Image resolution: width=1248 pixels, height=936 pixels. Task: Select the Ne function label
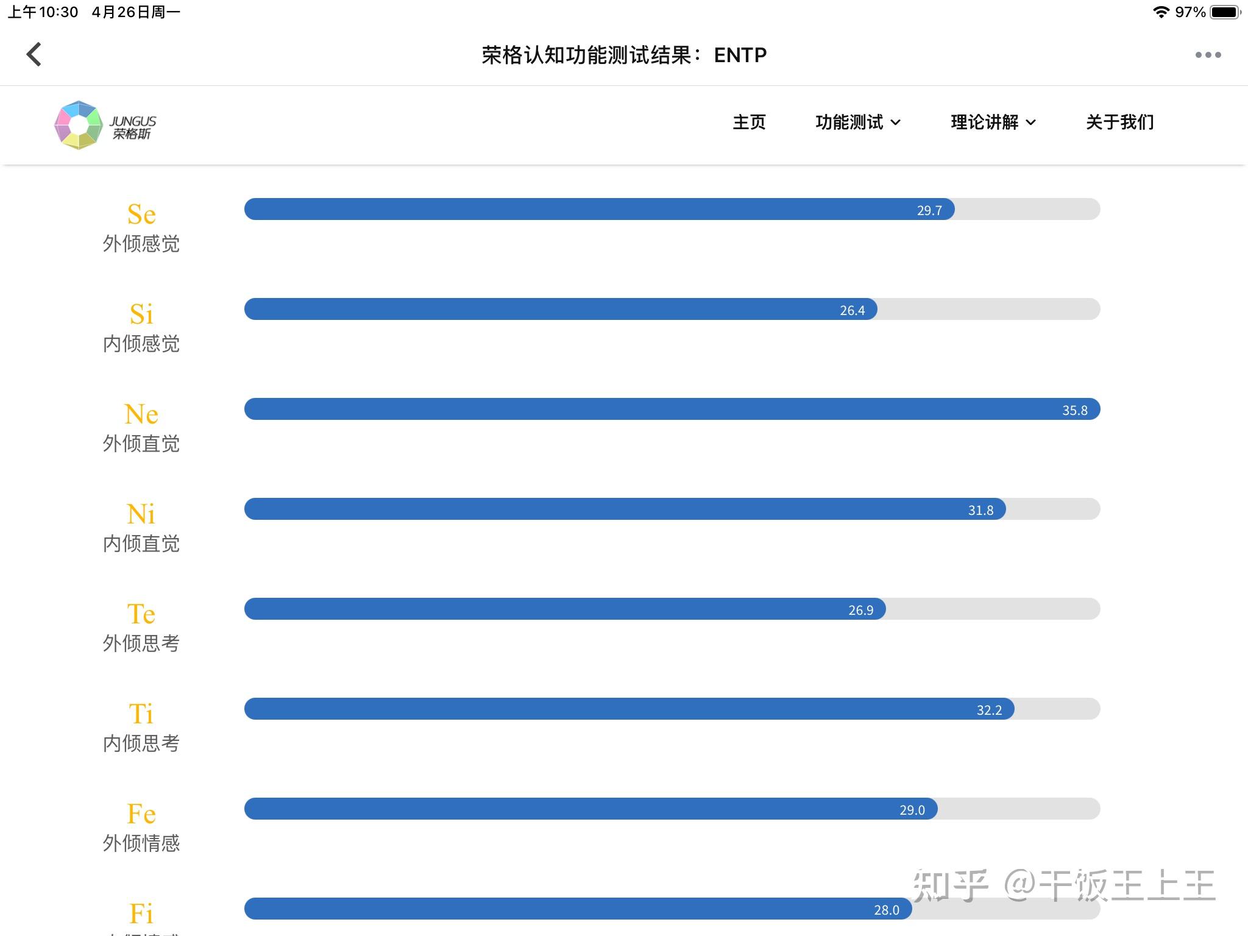click(x=141, y=414)
